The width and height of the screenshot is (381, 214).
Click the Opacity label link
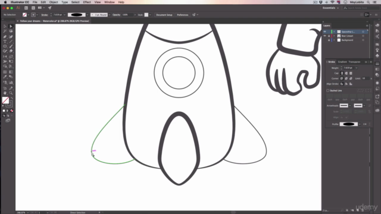click(117, 15)
